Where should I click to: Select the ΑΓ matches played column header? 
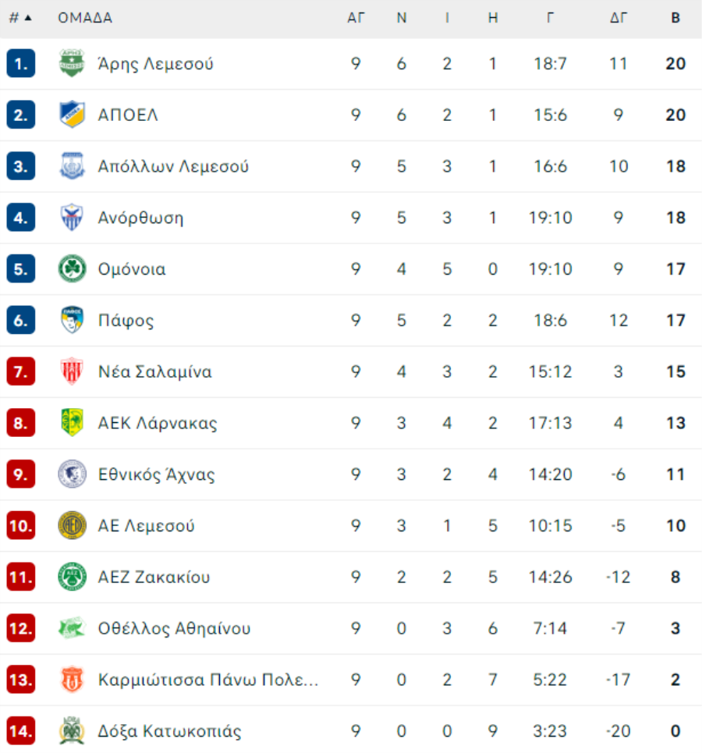[356, 18]
